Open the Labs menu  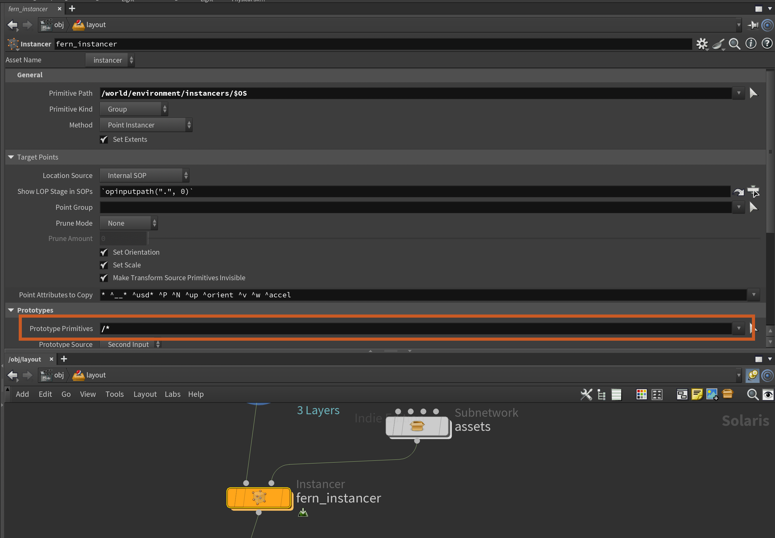(173, 394)
